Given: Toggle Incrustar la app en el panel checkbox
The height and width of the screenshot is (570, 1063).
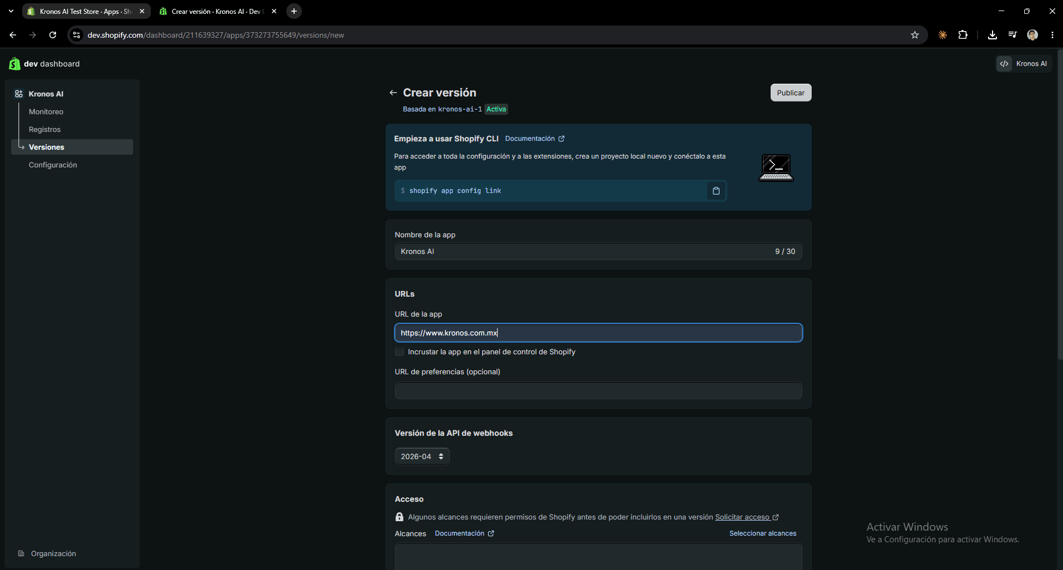Looking at the screenshot, I should [x=399, y=352].
